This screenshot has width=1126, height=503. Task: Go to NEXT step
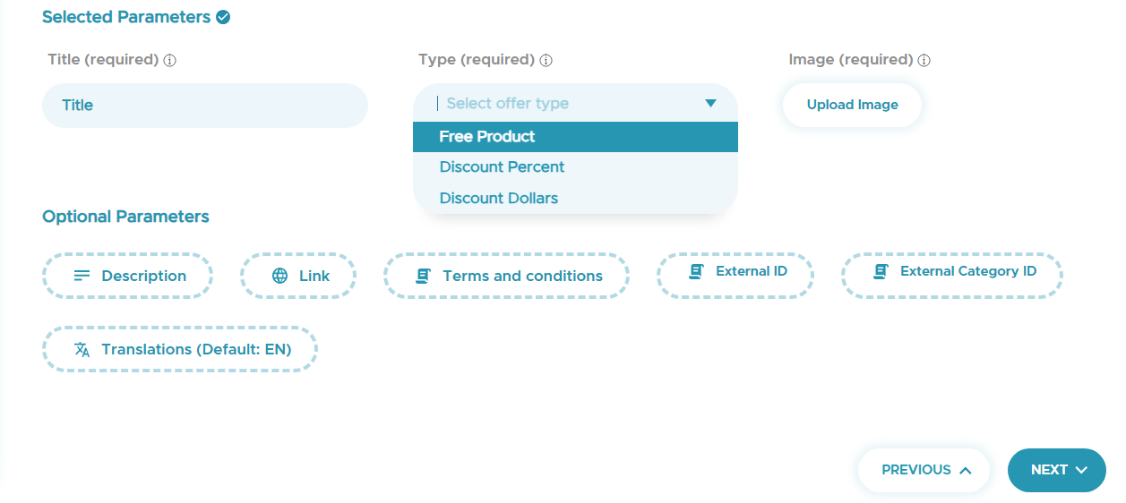tap(1057, 470)
